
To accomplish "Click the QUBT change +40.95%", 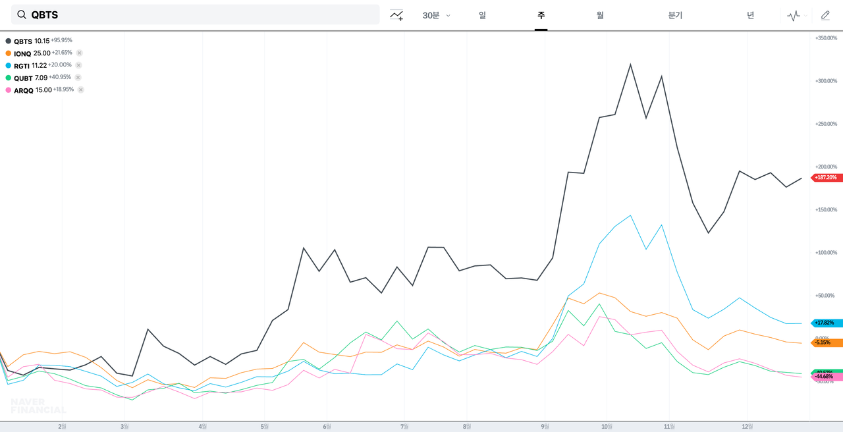I will coord(61,78).
